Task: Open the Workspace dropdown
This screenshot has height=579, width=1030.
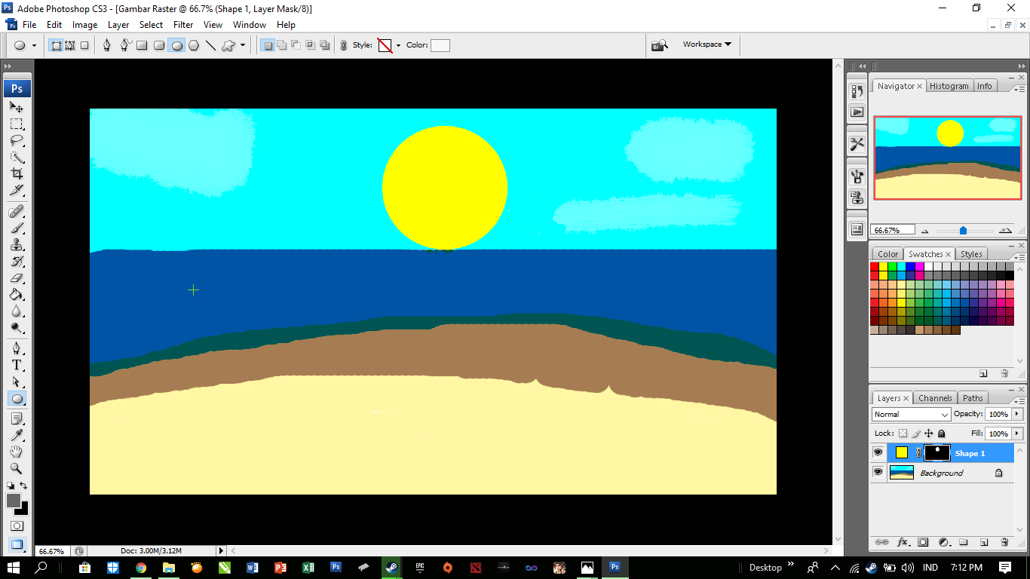Action: point(706,44)
